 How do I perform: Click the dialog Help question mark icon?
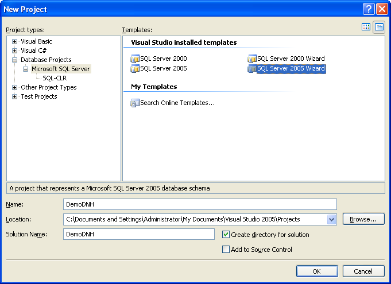369,9
